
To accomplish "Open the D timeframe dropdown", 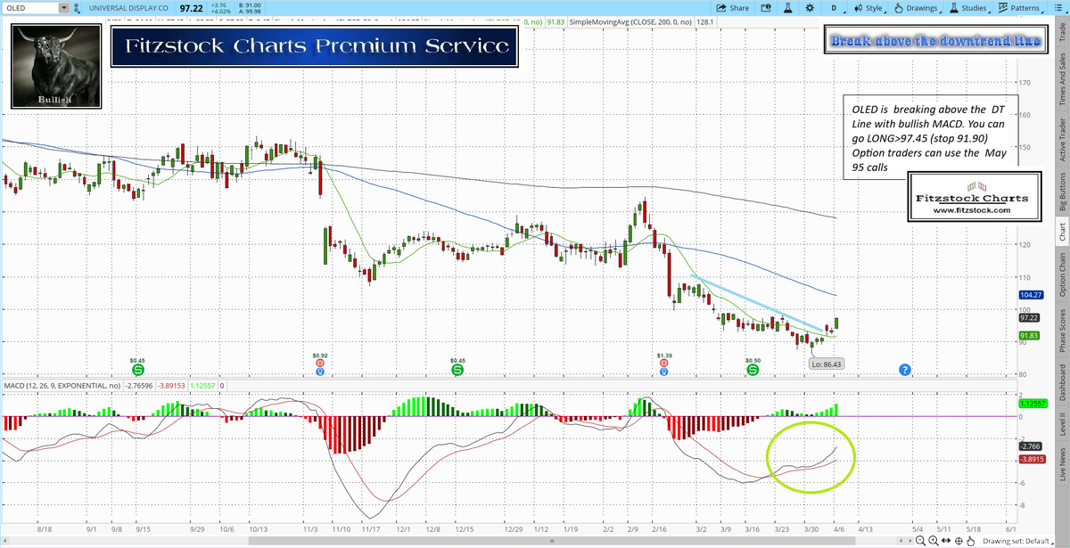I will [835, 8].
